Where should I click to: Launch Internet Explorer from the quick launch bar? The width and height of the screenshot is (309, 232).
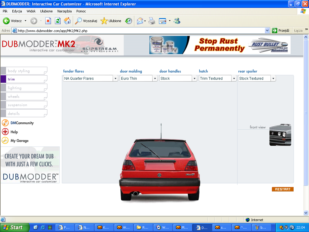coord(43,227)
